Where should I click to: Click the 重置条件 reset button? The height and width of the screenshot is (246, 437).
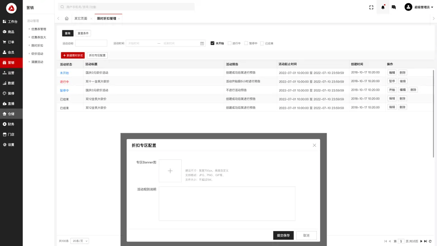coord(83,33)
